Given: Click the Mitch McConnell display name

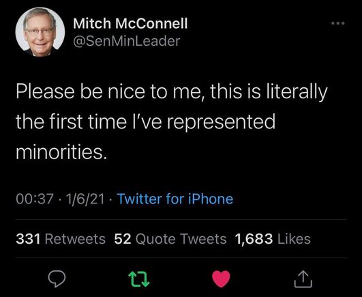Looking at the screenshot, I should tap(130, 23).
